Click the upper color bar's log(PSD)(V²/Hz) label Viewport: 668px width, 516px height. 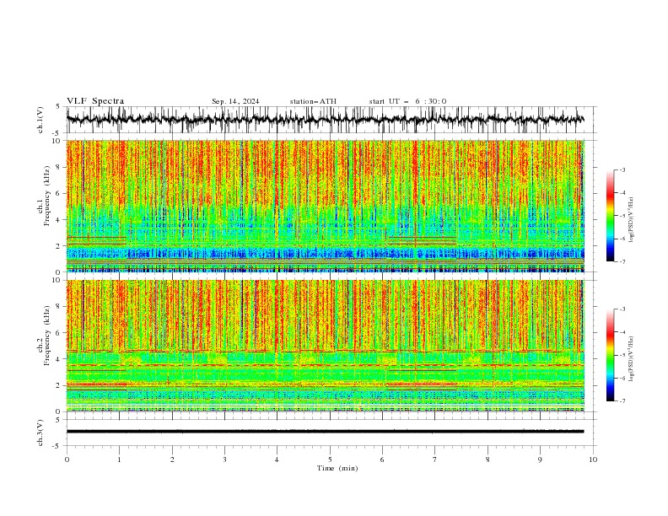coord(631,220)
